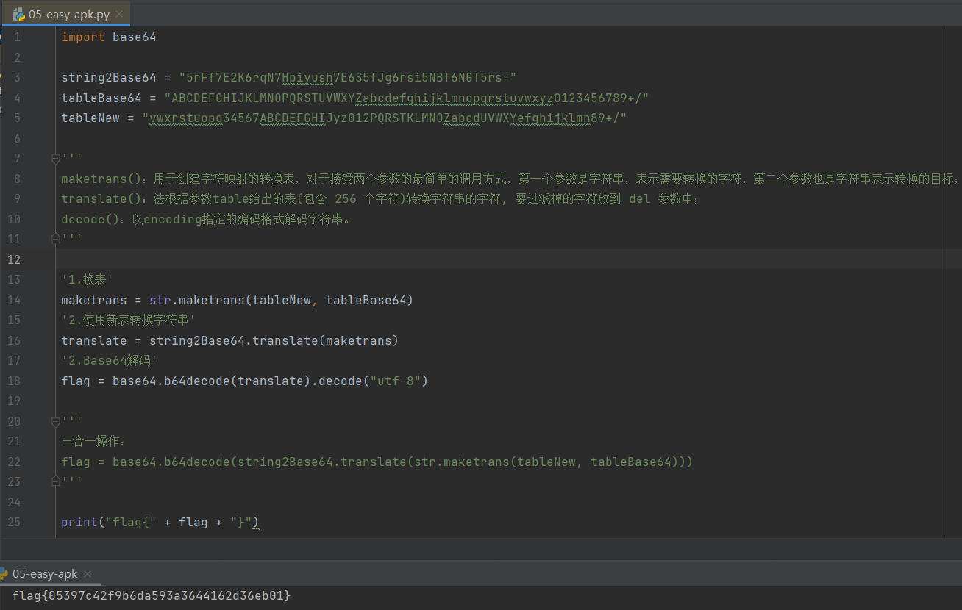Click str.maketrans call on line 14

[x=282, y=300]
